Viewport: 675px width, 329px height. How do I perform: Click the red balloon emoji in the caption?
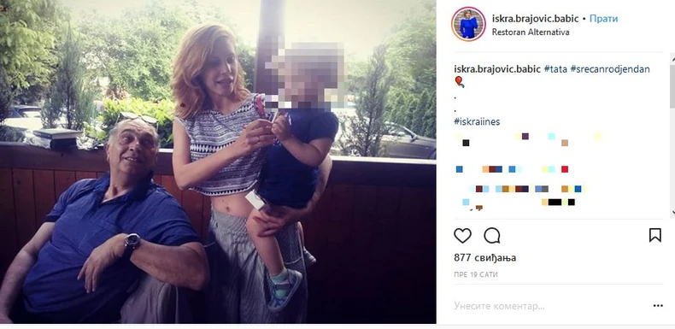[x=460, y=81]
